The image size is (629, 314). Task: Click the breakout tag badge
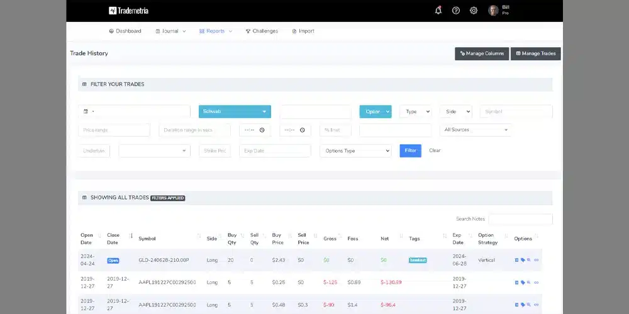pos(418,260)
